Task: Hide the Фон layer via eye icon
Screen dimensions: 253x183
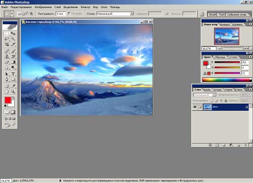Action: [x=195, y=107]
